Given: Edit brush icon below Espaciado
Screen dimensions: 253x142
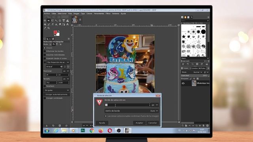Looking at the screenshot, I should (183, 64).
